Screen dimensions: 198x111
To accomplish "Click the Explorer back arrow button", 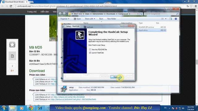I will (60, 14).
